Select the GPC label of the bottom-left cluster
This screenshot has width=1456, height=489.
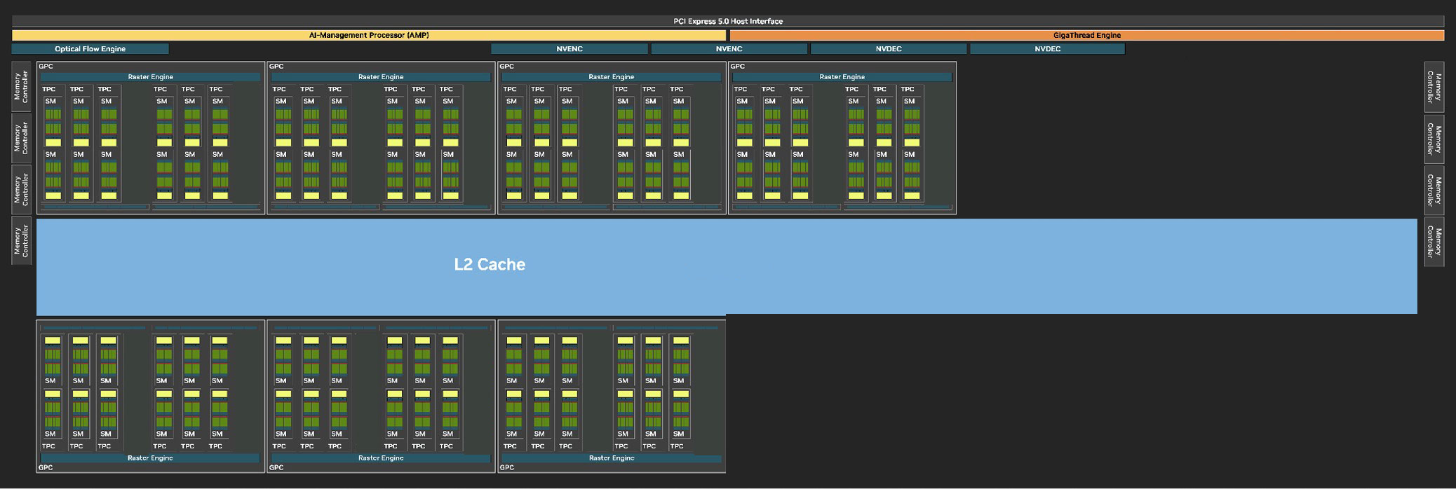point(46,467)
